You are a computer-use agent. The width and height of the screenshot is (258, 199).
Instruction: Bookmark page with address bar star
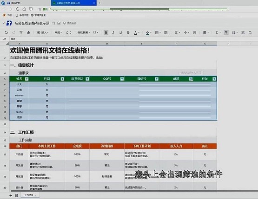click(40, 9)
